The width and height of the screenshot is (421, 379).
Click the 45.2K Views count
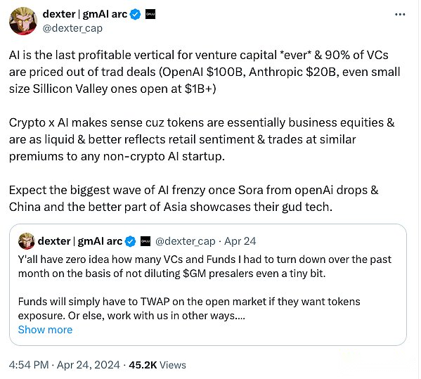(x=157, y=365)
